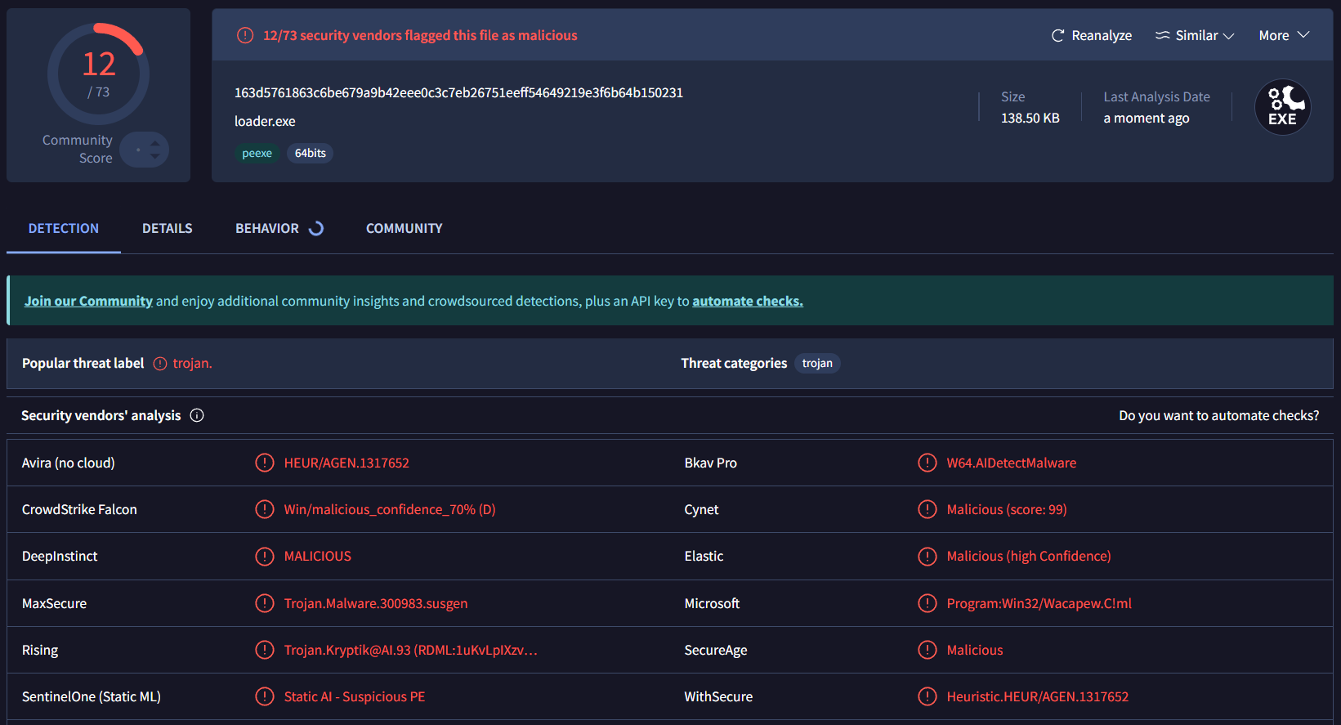Click warning icon for Elastic detection
This screenshot has width=1341, height=725.
[928, 557]
